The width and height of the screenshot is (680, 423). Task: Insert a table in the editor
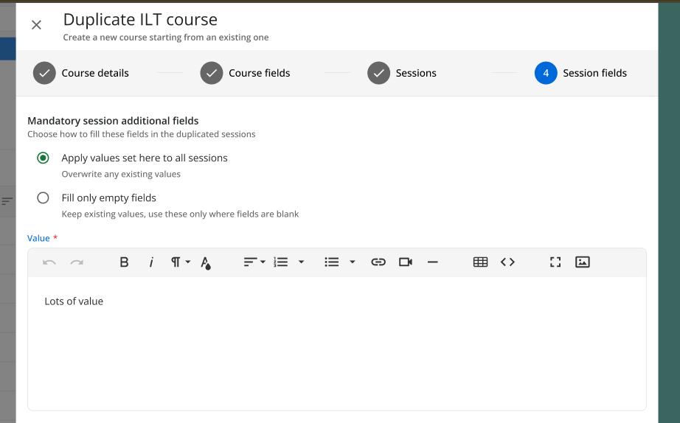[480, 262]
